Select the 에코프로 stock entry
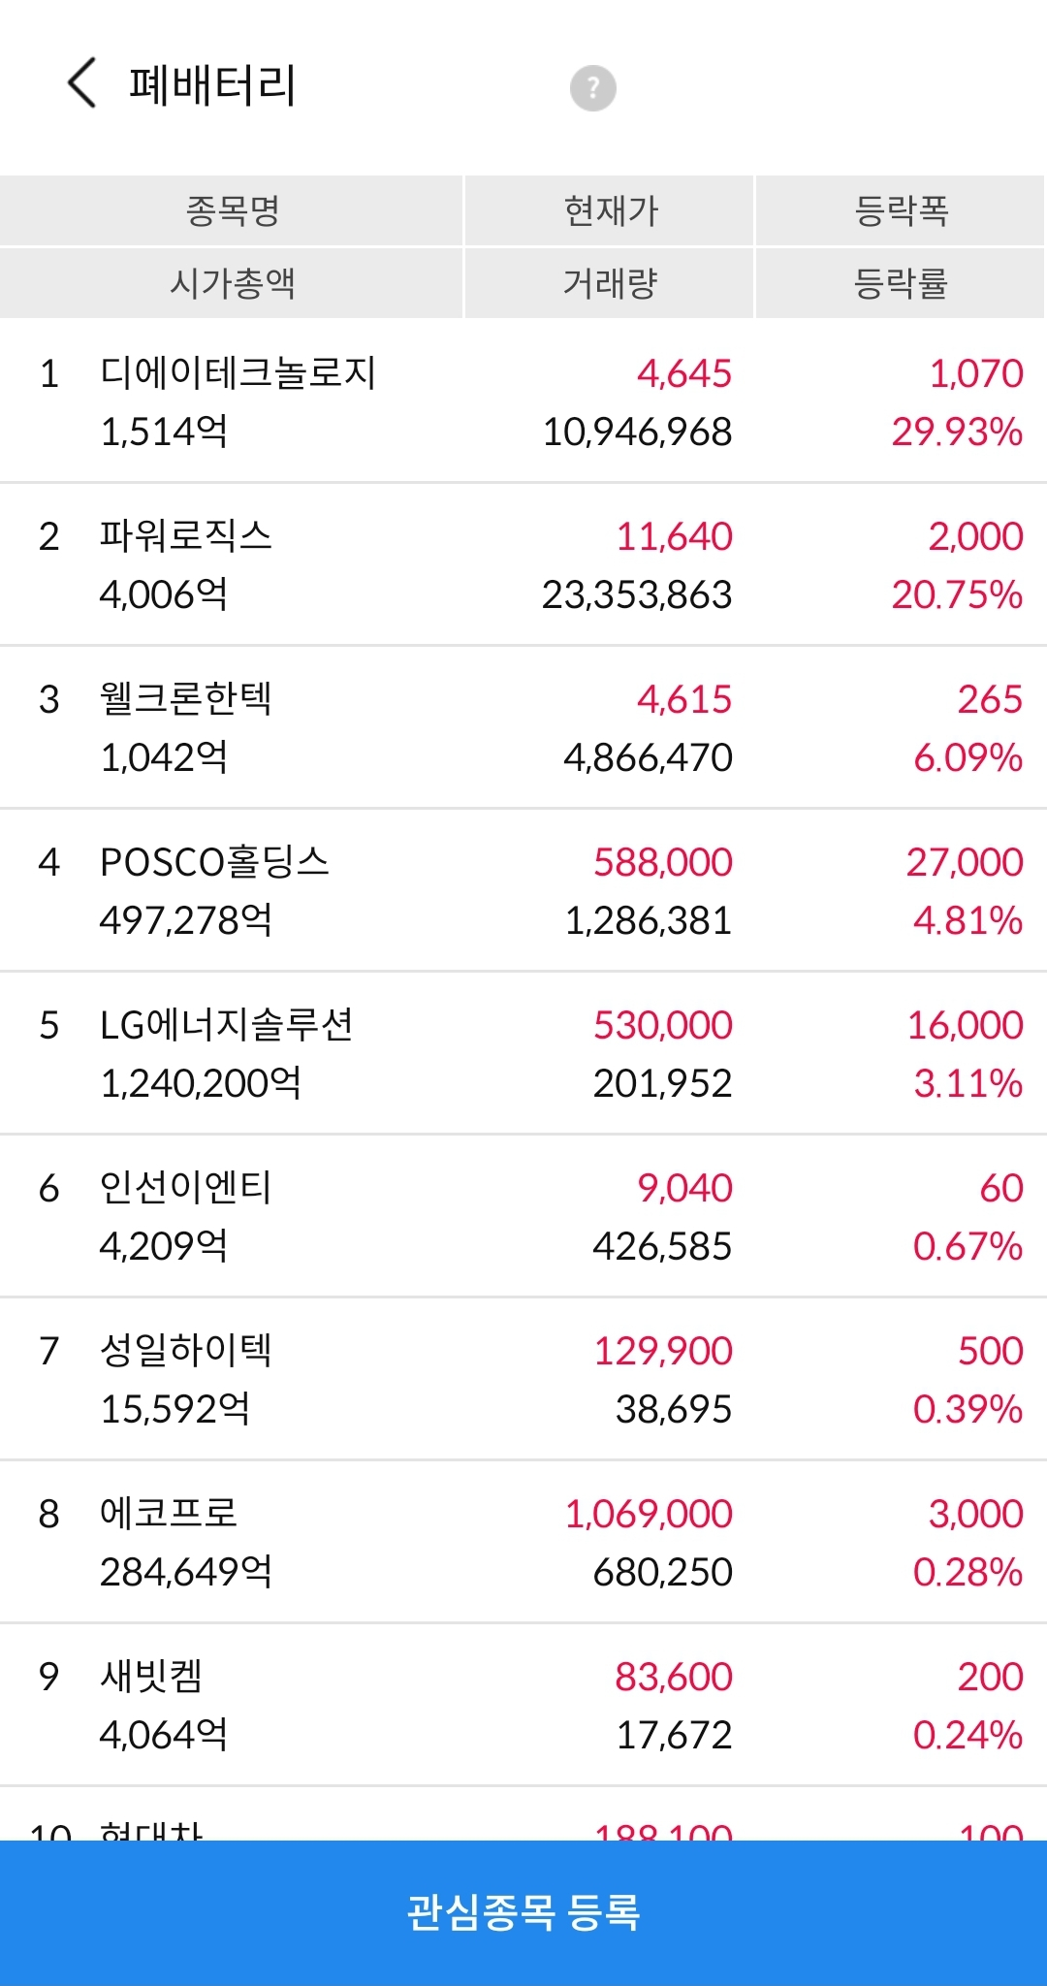The image size is (1047, 1986). (x=523, y=1542)
